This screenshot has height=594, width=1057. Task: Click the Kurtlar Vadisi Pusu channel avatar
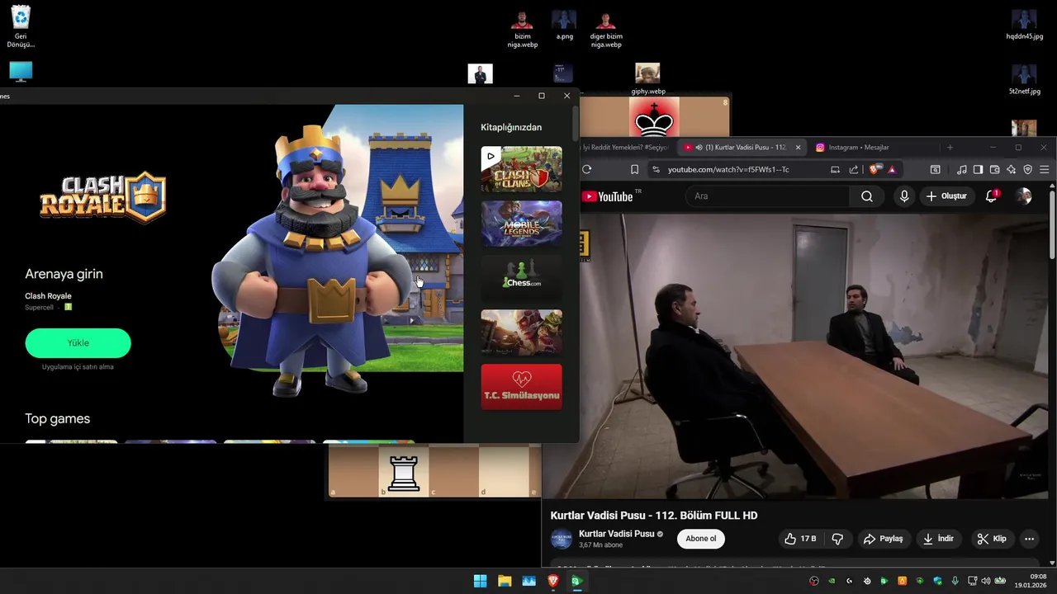(x=562, y=539)
